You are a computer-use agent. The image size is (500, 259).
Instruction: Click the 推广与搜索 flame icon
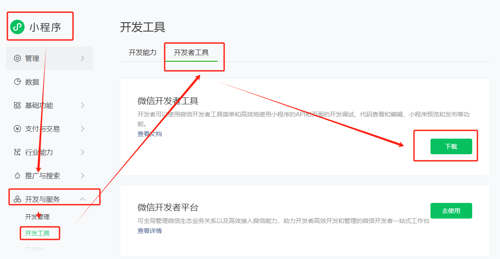[17, 176]
